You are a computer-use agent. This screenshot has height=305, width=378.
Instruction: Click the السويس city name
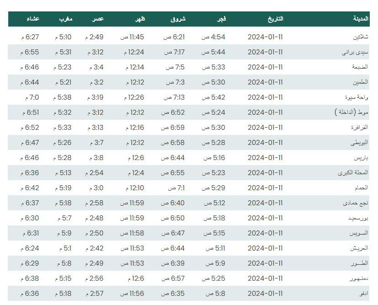pyautogui.click(x=359, y=233)
